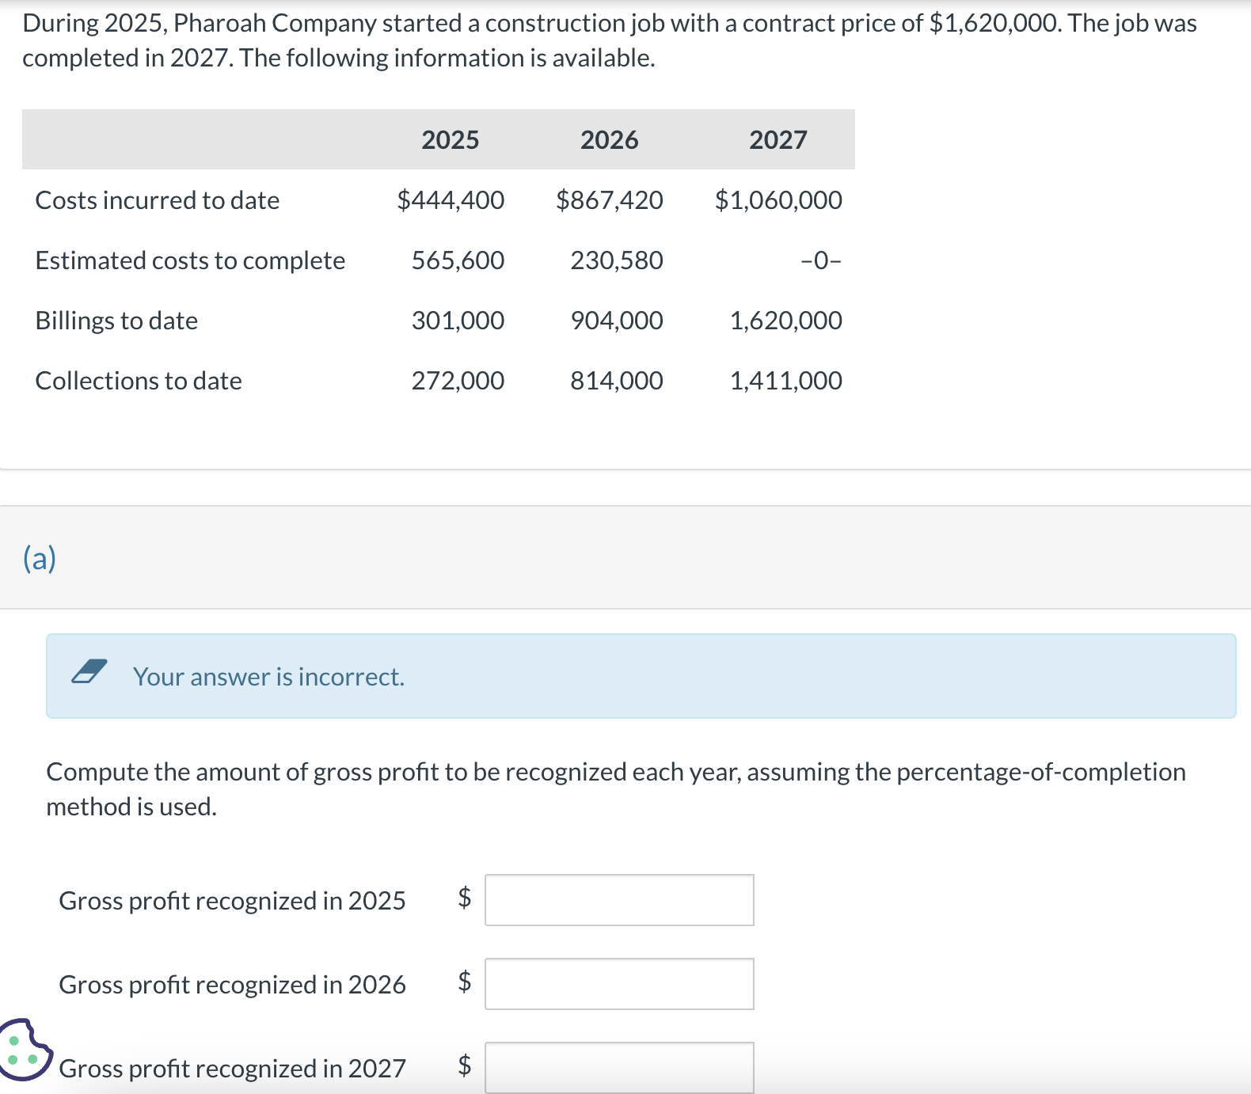Click the (a) section heading
1251x1094 pixels.
tap(40, 558)
